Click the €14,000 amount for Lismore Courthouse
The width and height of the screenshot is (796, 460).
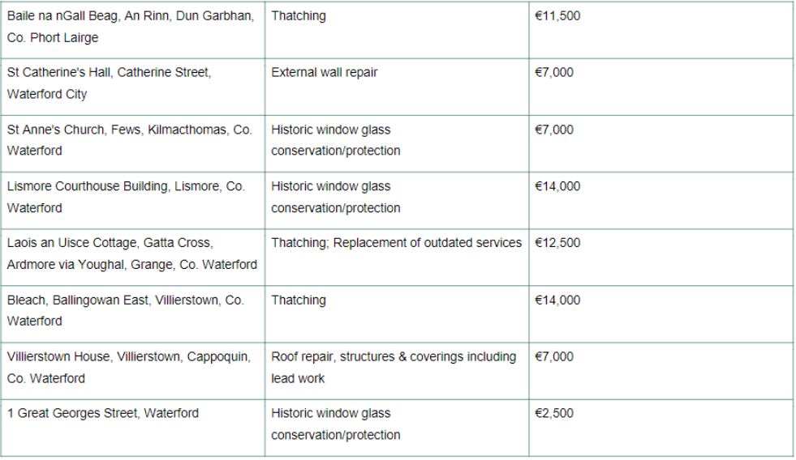tap(558, 186)
